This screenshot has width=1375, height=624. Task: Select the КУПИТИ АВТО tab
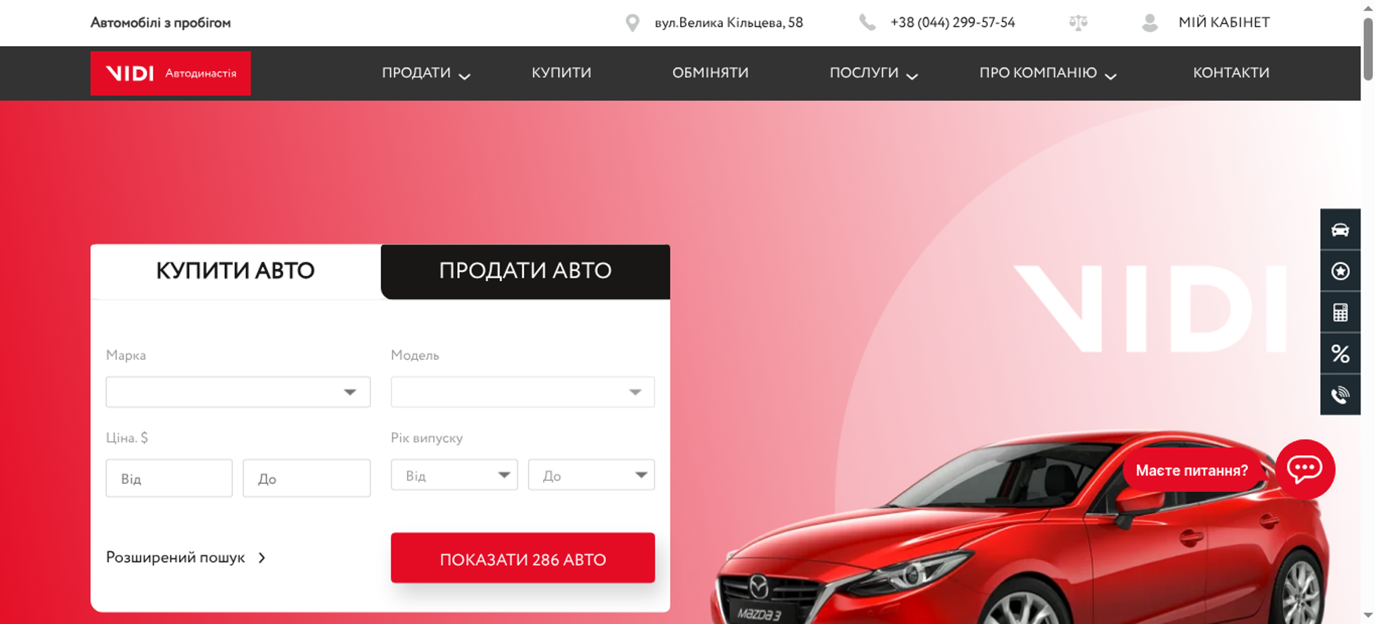pos(235,271)
